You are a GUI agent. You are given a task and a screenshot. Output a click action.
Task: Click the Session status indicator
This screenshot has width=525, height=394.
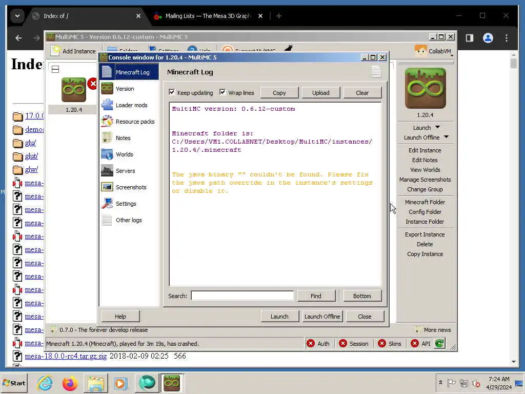[x=354, y=343]
